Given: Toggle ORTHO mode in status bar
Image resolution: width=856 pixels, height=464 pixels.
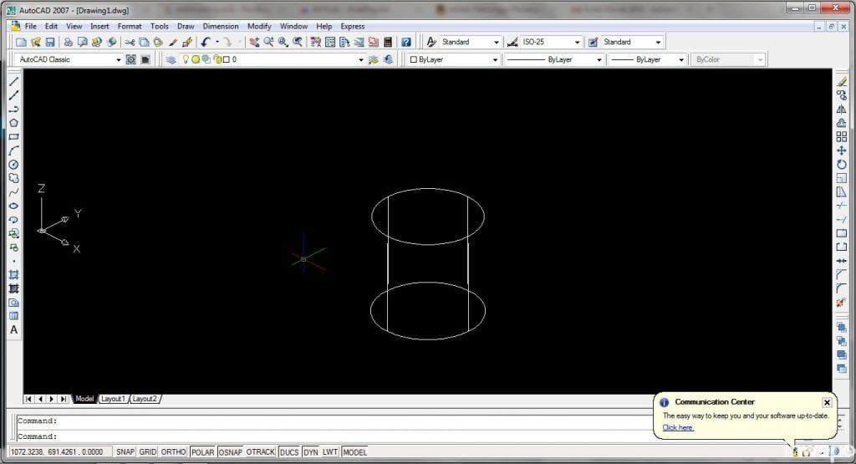Looking at the screenshot, I should pos(173,452).
